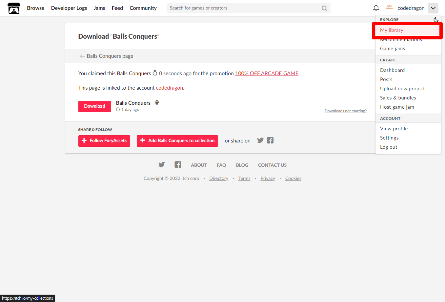Open Browse in the top navigation
This screenshot has height=302, width=445.
pyautogui.click(x=36, y=8)
